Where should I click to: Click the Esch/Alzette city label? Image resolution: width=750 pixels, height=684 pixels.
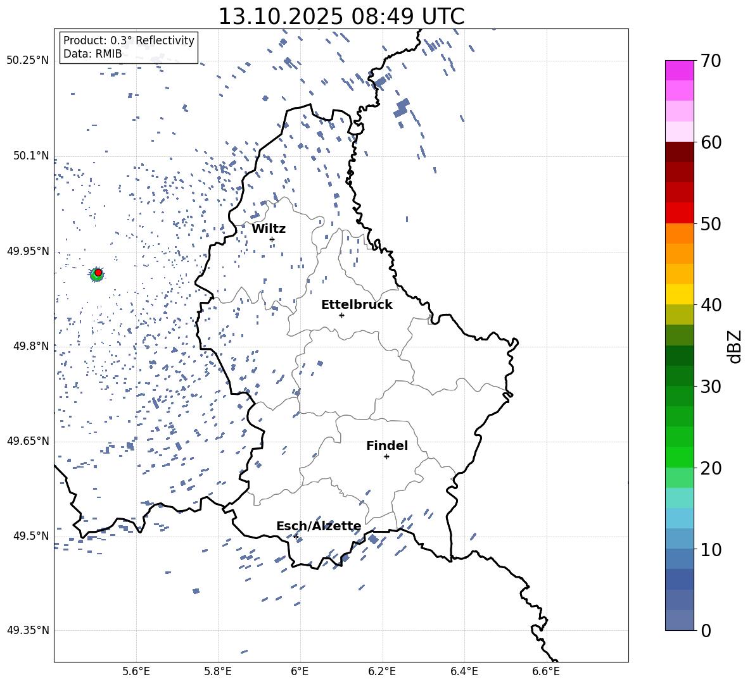319,526
